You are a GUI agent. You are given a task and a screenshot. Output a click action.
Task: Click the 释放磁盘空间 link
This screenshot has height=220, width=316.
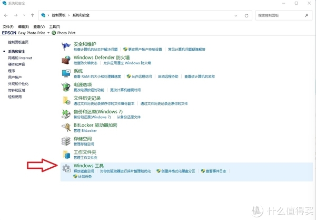coord(84,171)
